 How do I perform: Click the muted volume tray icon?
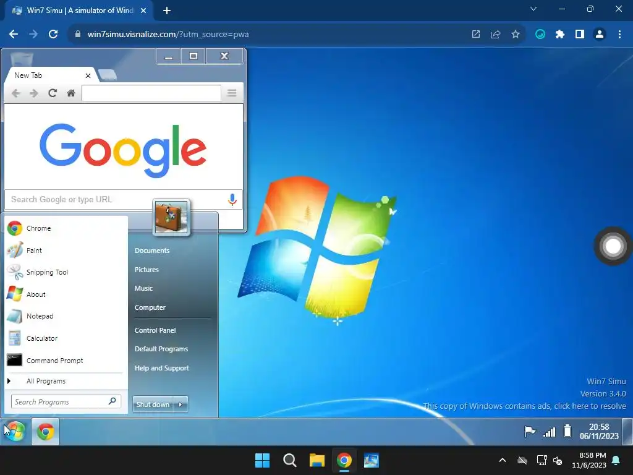pos(558,460)
